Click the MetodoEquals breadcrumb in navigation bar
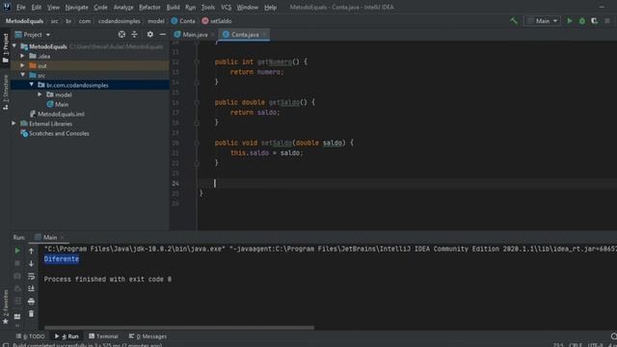 24,21
